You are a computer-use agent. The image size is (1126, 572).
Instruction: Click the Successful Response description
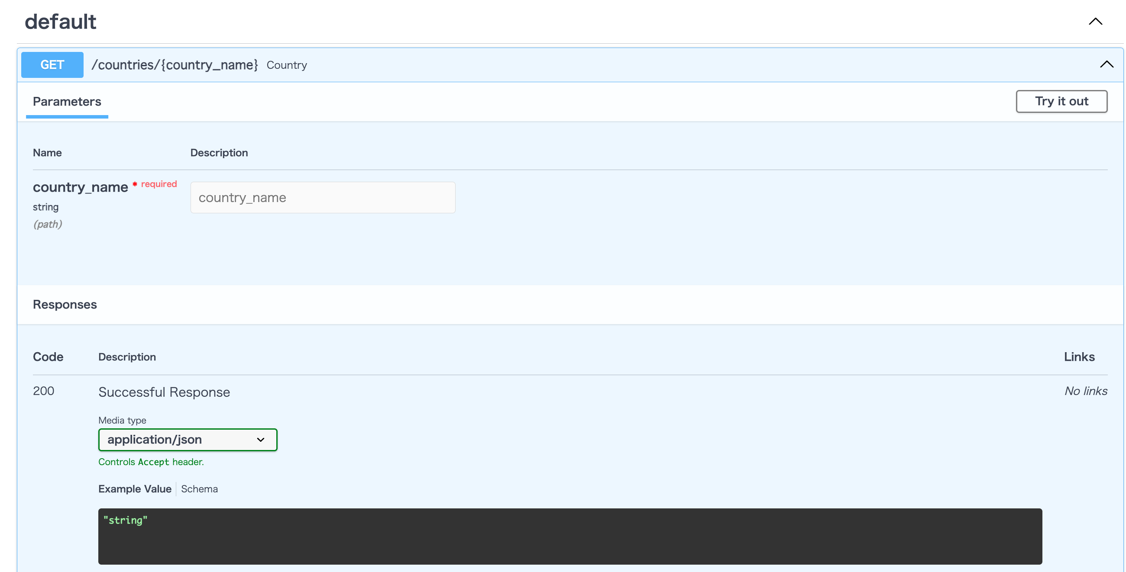coord(164,392)
